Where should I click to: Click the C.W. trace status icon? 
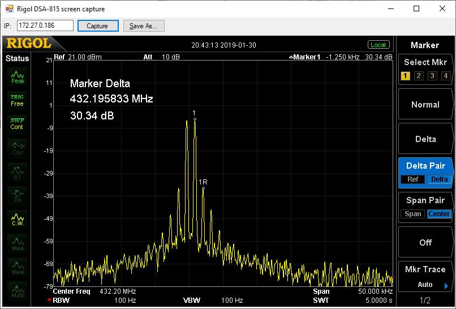(x=18, y=220)
